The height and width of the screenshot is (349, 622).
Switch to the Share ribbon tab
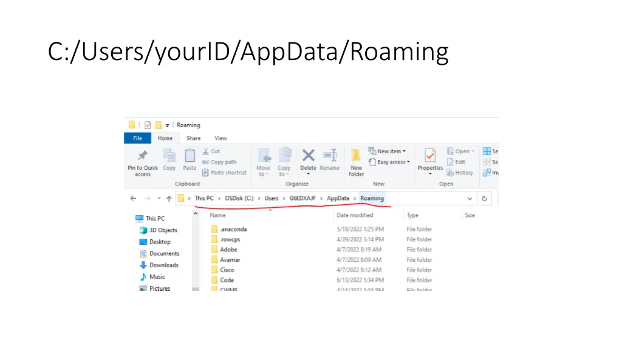(x=193, y=138)
